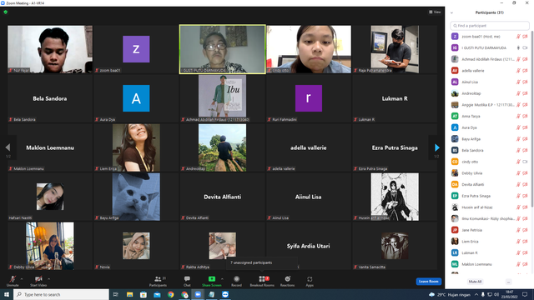Click the Windows Start button
The height and width of the screenshot is (300, 534).
point(7,294)
